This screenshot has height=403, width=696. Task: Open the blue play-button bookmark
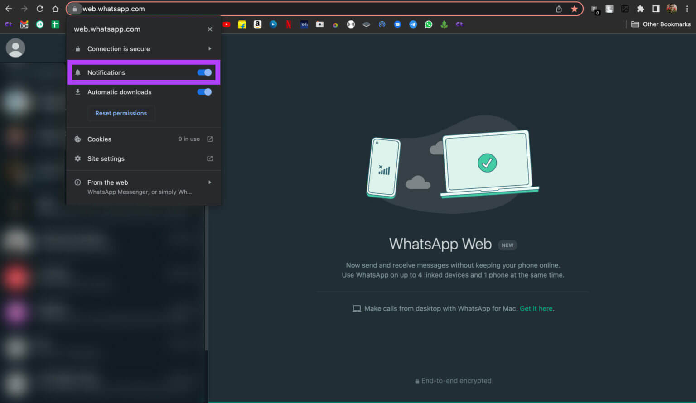click(273, 24)
